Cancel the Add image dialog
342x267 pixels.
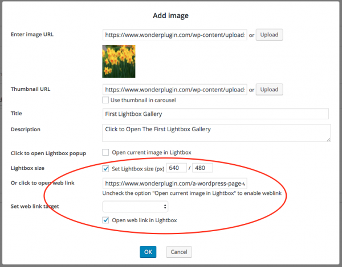tap(179, 252)
